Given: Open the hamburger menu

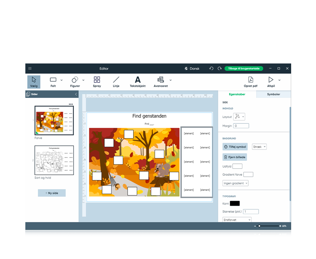Looking at the screenshot, I should click(30, 68).
